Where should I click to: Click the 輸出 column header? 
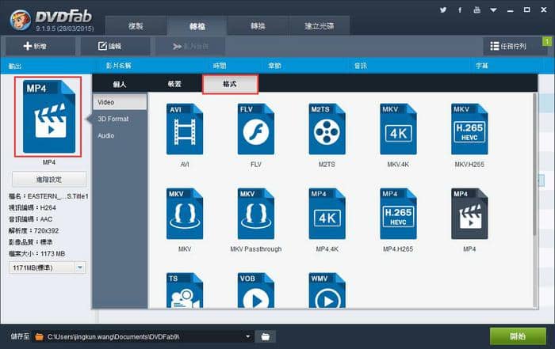point(15,66)
